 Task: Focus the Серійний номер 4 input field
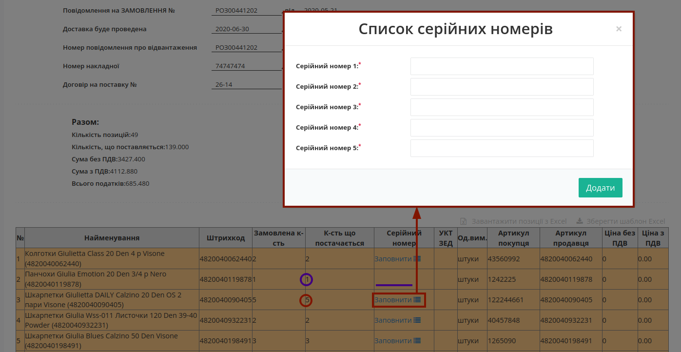[502, 128]
